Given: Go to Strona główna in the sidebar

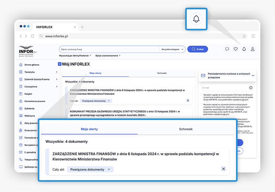Looking at the screenshot, I should point(32,65).
